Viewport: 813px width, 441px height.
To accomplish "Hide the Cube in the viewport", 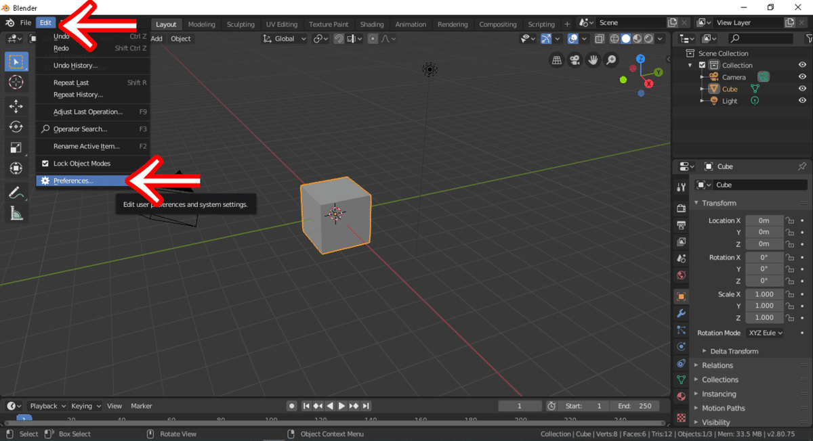I will [x=802, y=89].
